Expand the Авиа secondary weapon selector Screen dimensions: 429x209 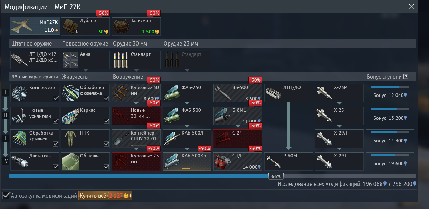coord(86,60)
